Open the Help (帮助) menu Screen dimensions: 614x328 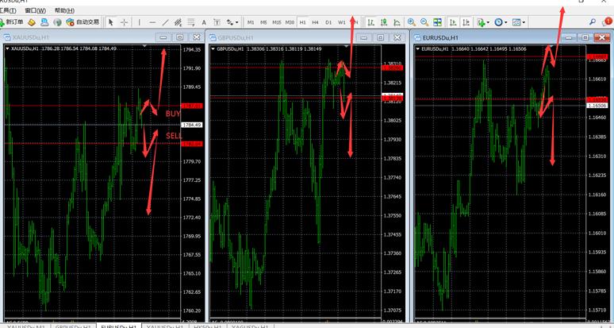[x=64, y=10]
